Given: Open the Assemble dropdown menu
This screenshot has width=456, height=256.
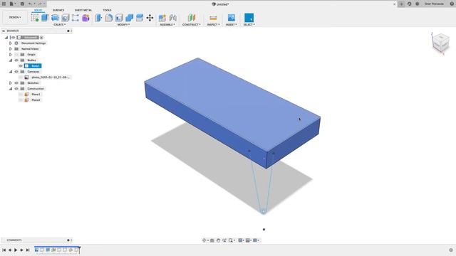Looking at the screenshot, I should pos(167,25).
